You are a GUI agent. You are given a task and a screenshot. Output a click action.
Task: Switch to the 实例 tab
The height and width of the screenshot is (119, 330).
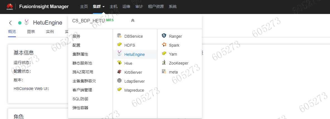tap(50, 32)
